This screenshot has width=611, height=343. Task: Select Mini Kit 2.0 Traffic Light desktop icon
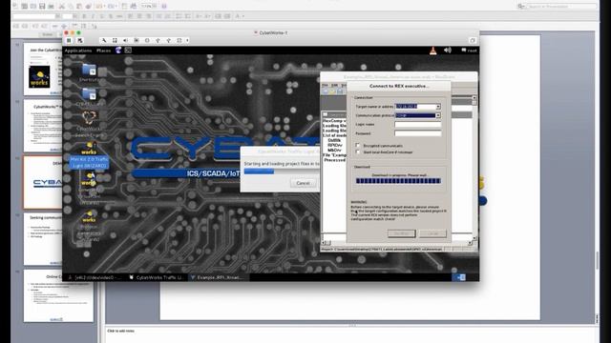[89, 156]
